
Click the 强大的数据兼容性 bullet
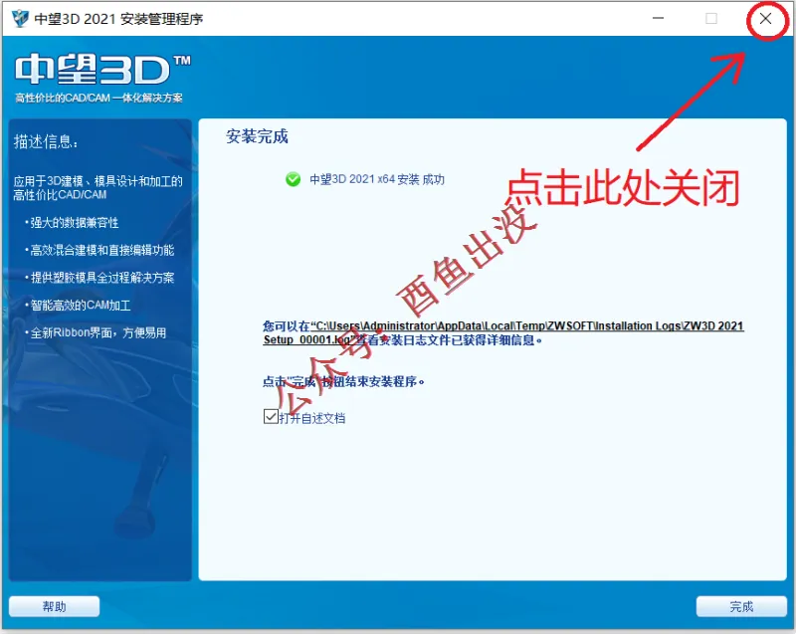(x=72, y=223)
